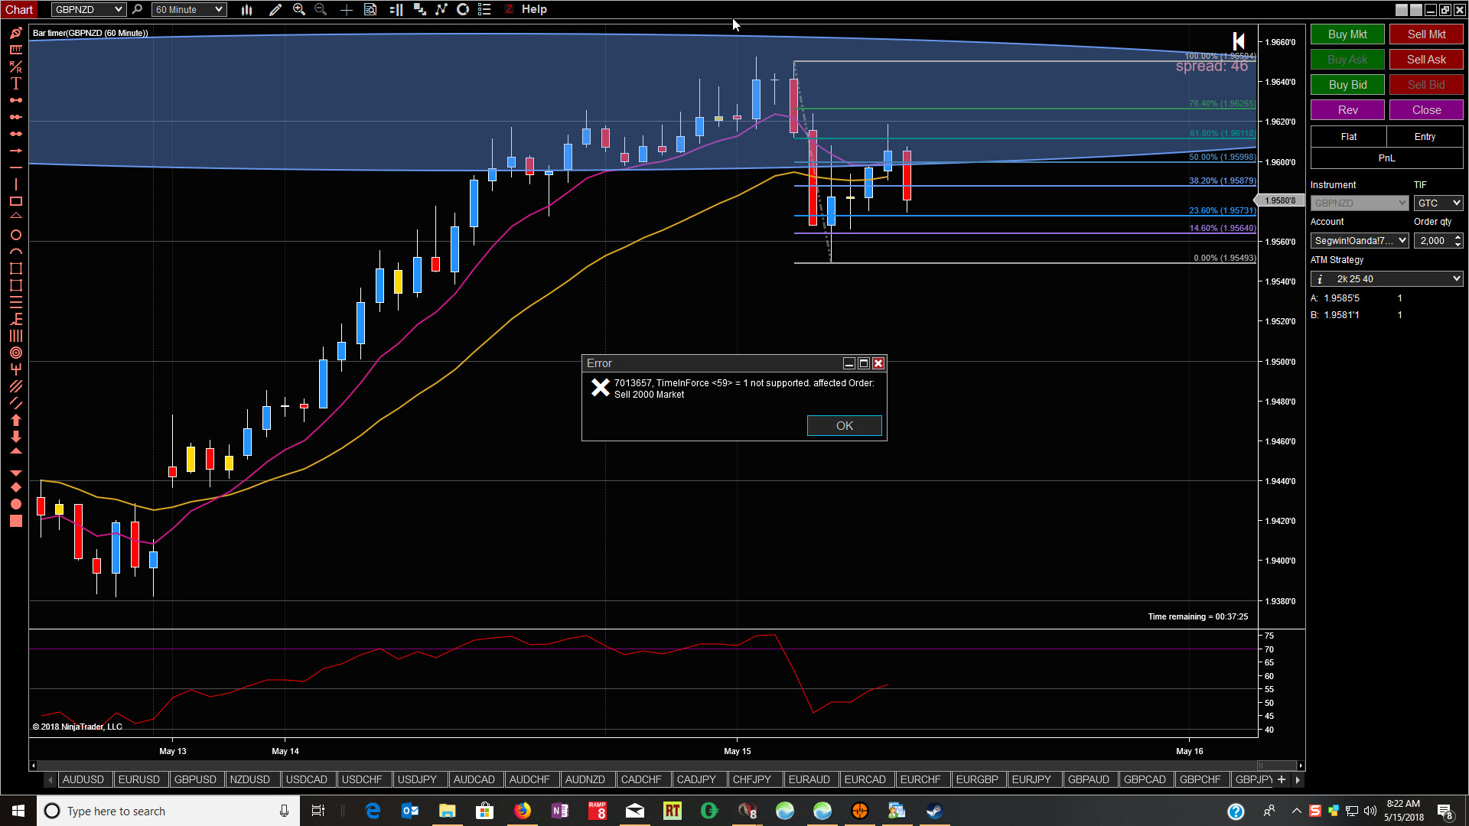Select the Text drawing tool
The width and height of the screenshot is (1469, 826).
click(15, 83)
